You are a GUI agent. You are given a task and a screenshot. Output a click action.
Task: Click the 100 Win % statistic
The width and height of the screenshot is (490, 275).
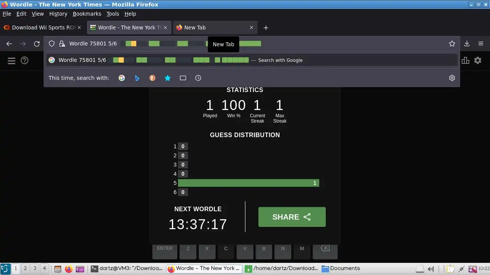pos(234,105)
